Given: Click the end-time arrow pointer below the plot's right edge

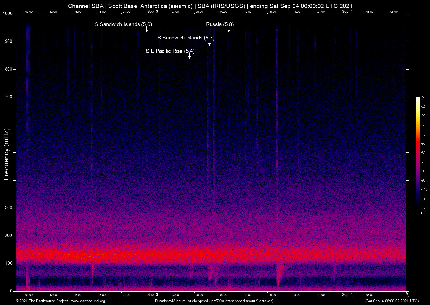Looking at the screenshot, I should coord(407,294).
